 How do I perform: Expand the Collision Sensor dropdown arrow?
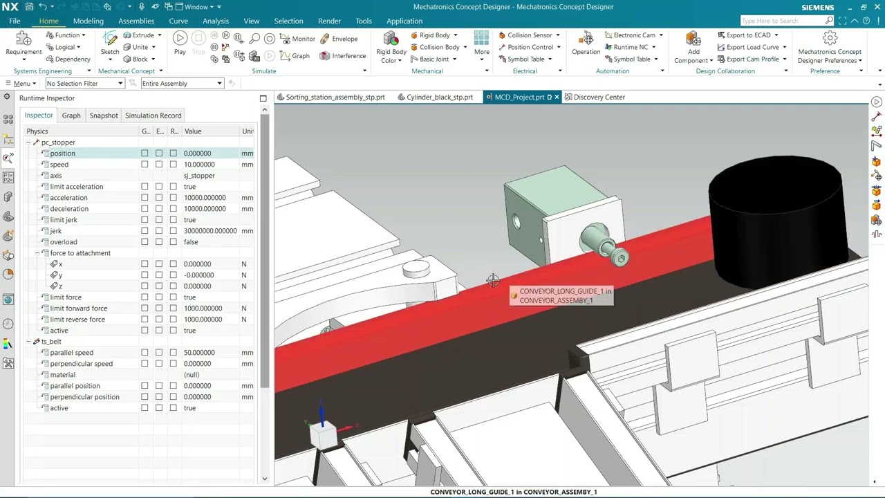[557, 35]
